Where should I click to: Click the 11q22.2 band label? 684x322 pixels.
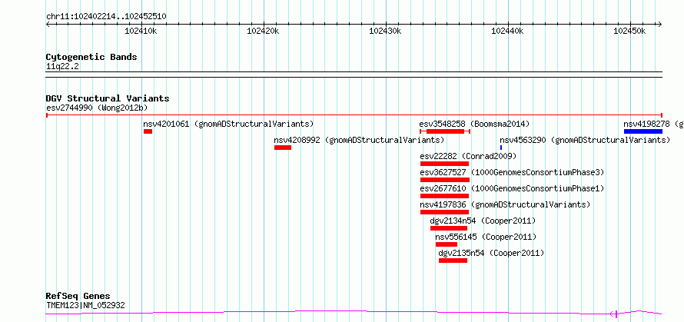pyautogui.click(x=62, y=66)
